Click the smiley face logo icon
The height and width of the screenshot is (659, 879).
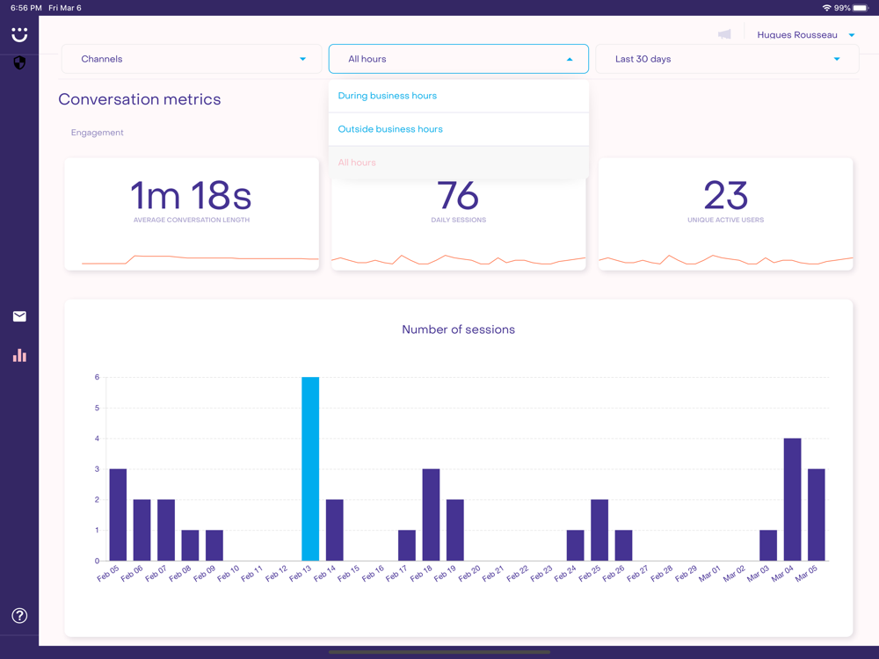[x=19, y=34]
